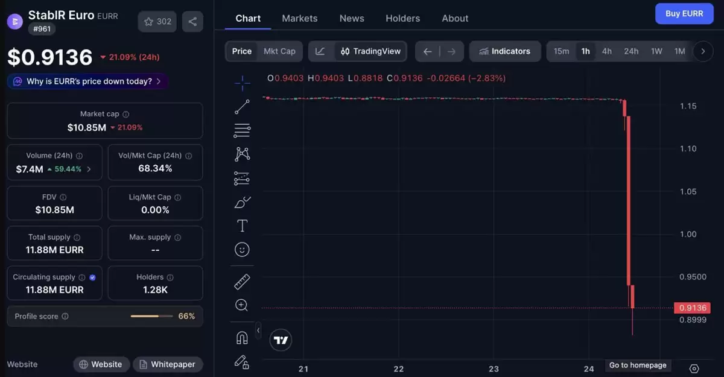Open the Holders tab
The image size is (724, 377).
click(403, 18)
